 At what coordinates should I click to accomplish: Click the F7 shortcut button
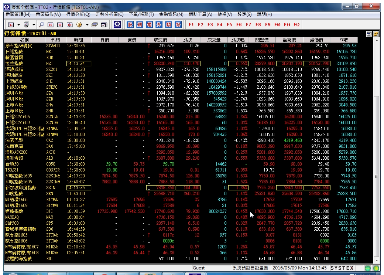coord(248,25)
